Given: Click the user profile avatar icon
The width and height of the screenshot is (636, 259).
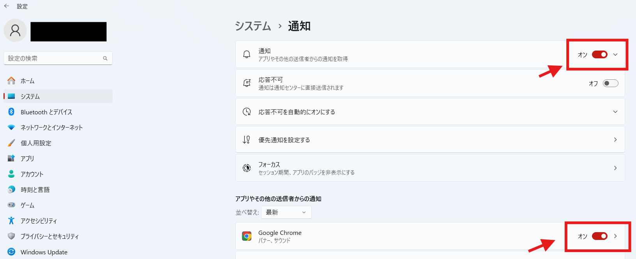Looking at the screenshot, I should pos(15,30).
